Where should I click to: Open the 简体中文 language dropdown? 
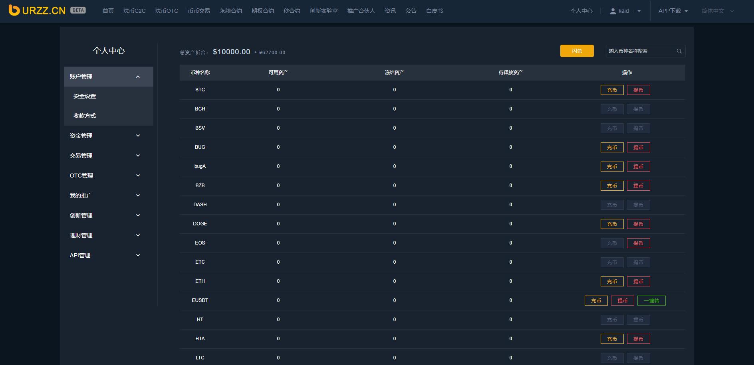(x=718, y=11)
